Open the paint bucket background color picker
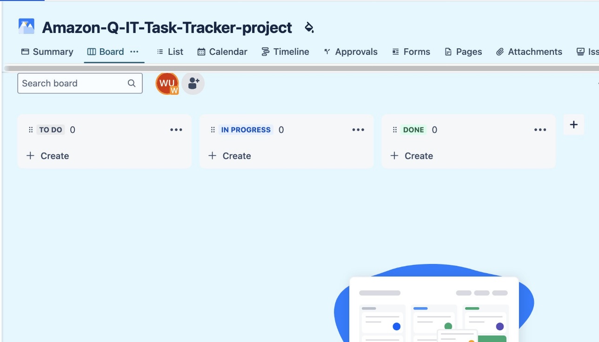The image size is (599, 342). [309, 28]
